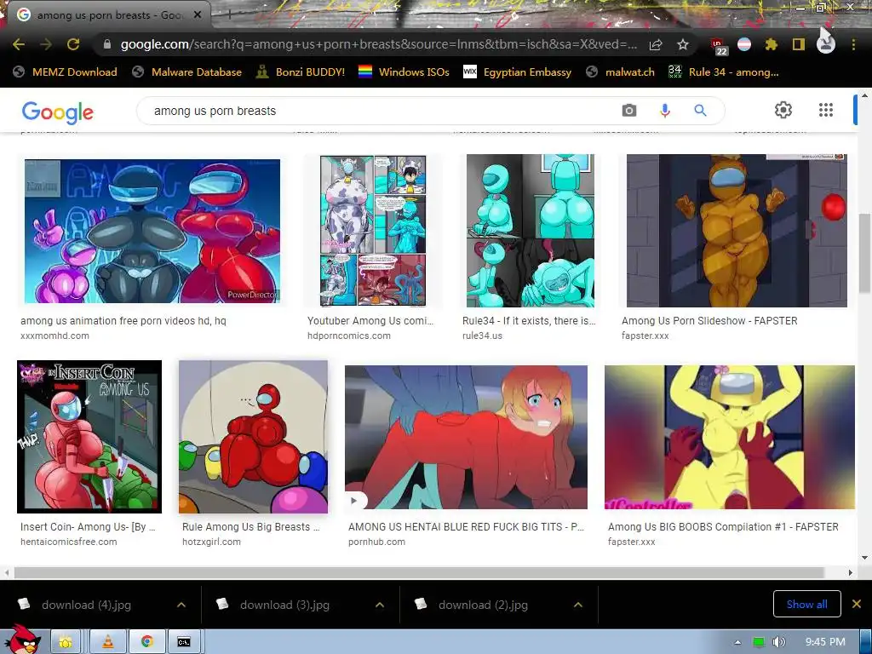Switch to Chrome in the taskbar
Screen dimensions: 872x654
tap(146, 642)
